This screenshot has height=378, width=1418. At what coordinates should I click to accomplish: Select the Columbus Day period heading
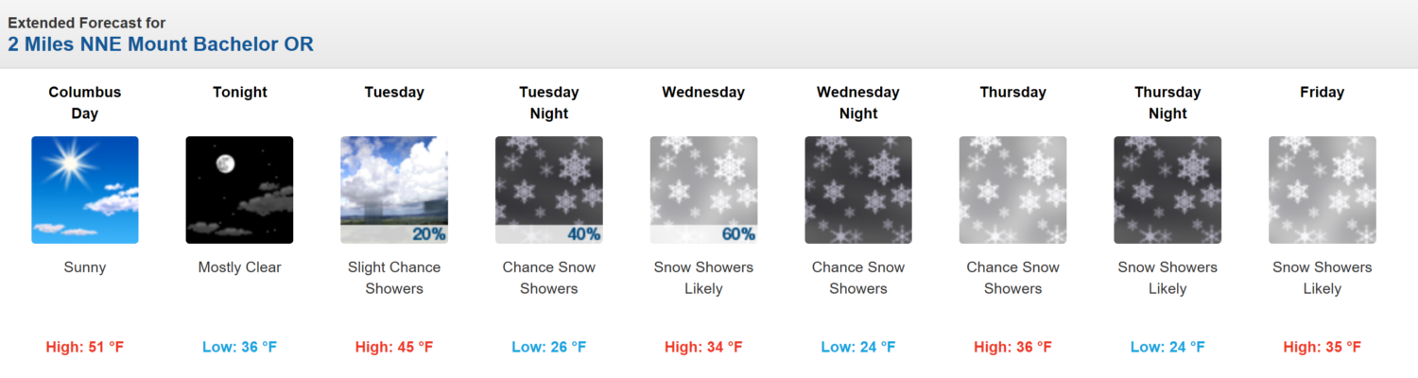[85, 103]
